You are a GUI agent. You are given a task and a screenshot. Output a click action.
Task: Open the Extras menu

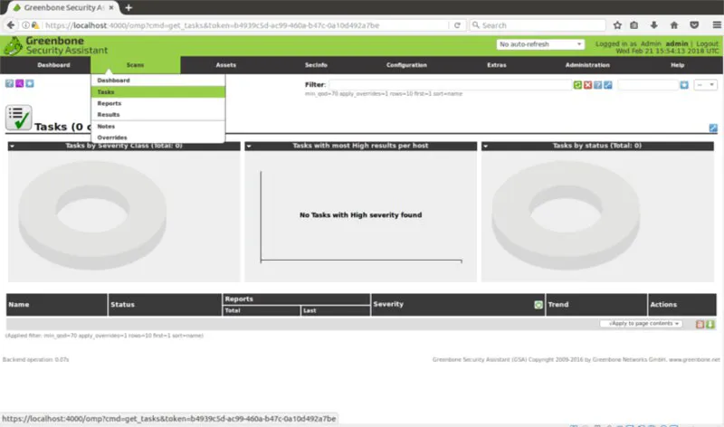click(496, 65)
